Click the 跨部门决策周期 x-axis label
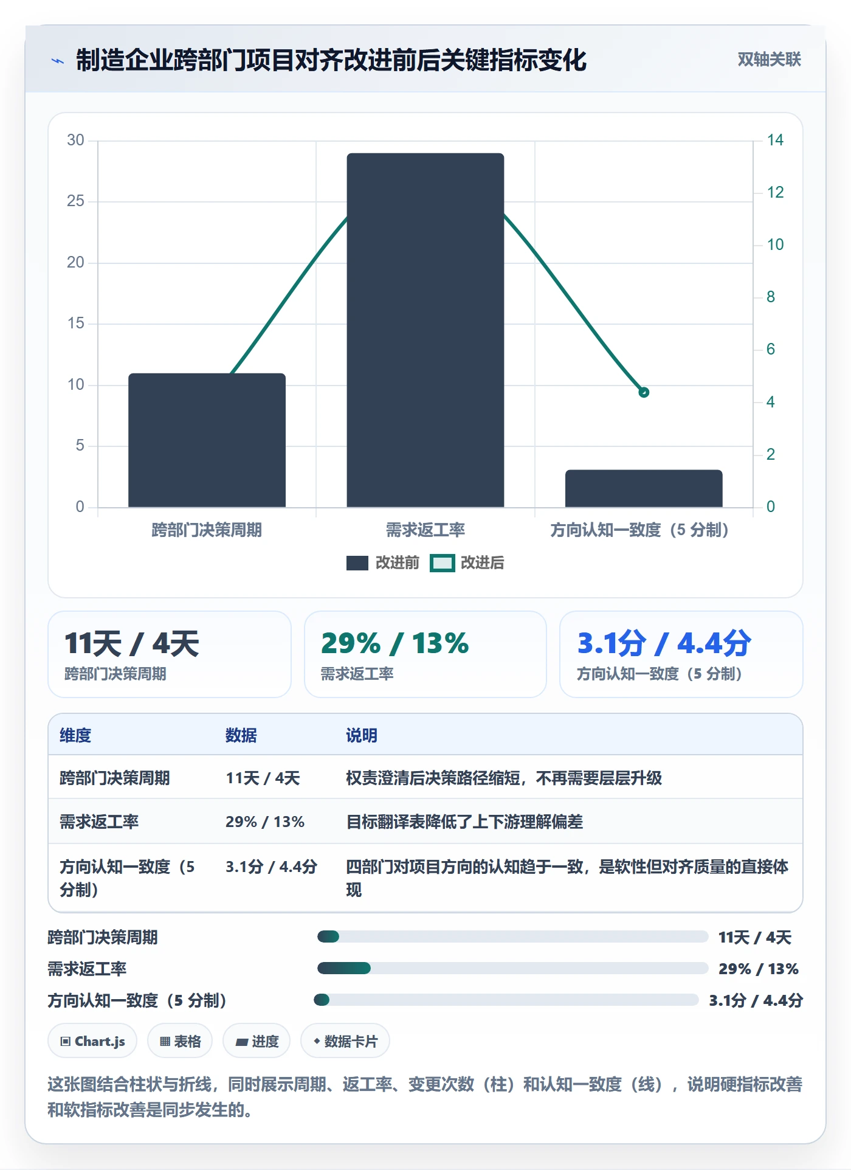The image size is (851, 1170). pyautogui.click(x=207, y=530)
